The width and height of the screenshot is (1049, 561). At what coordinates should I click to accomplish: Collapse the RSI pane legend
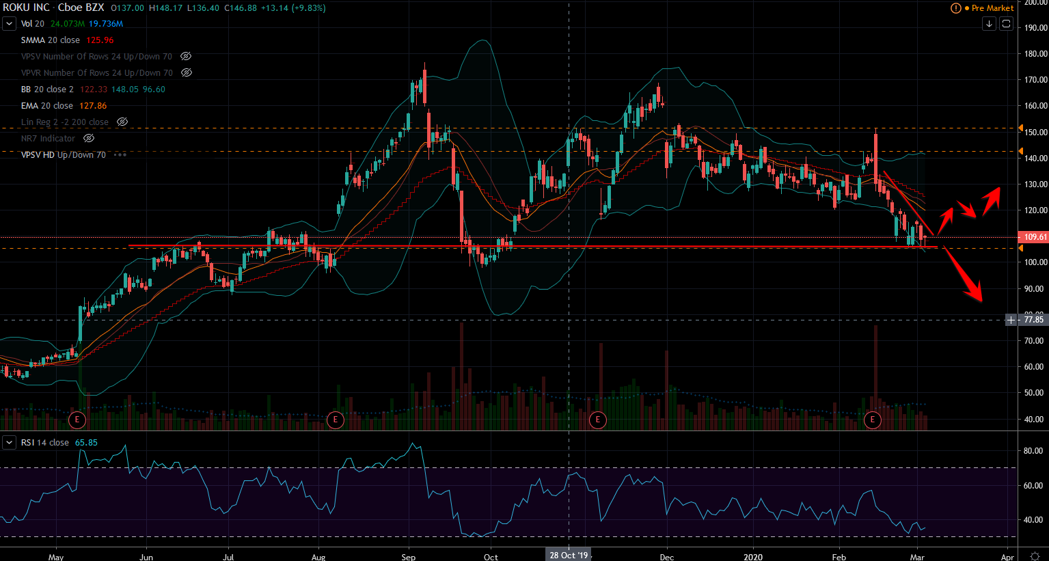tap(9, 443)
